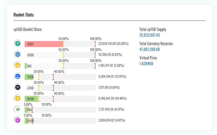This screenshot has width=217, height=135.
Task: Click the TUSD coin icon
Action: (18, 76)
